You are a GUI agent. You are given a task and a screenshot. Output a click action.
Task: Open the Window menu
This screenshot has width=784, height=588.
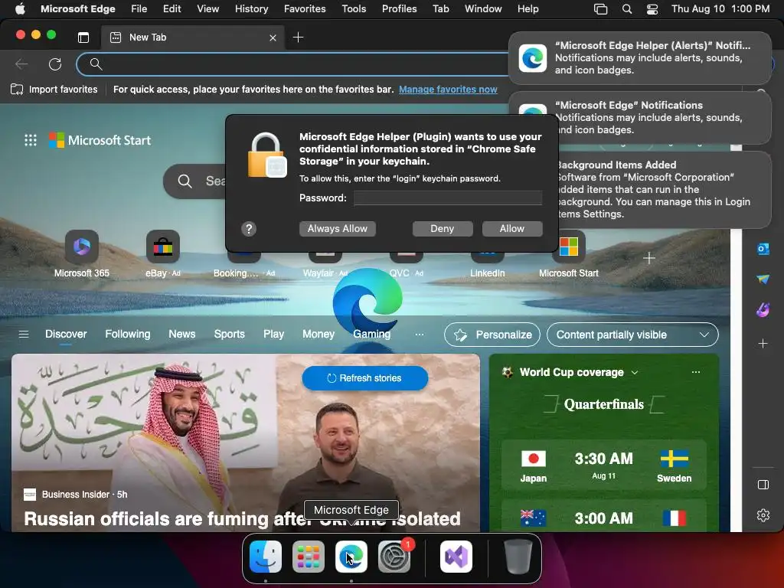483,8
